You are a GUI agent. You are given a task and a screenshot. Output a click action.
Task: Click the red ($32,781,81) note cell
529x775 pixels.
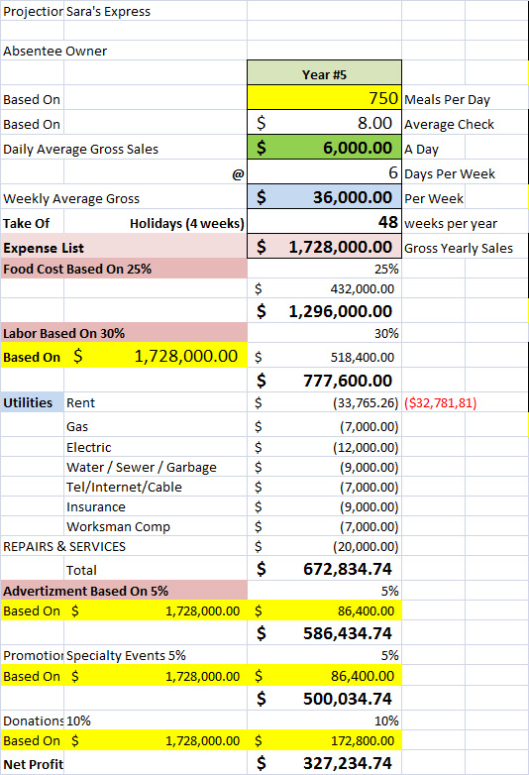click(441, 402)
